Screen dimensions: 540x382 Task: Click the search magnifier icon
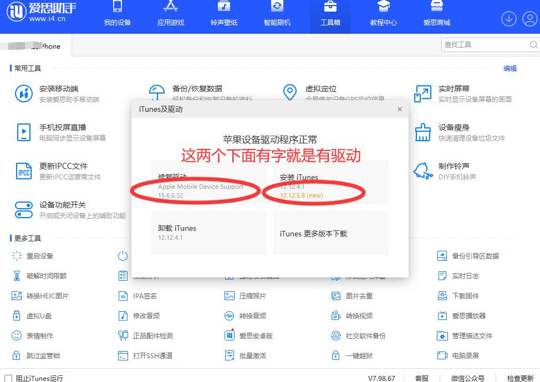(x=533, y=45)
